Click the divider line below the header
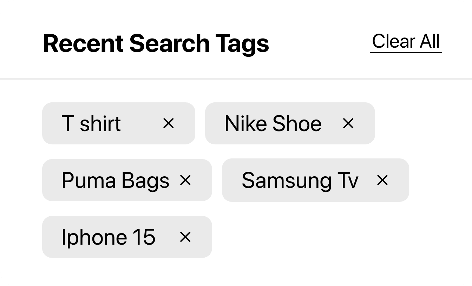 pos(236,79)
